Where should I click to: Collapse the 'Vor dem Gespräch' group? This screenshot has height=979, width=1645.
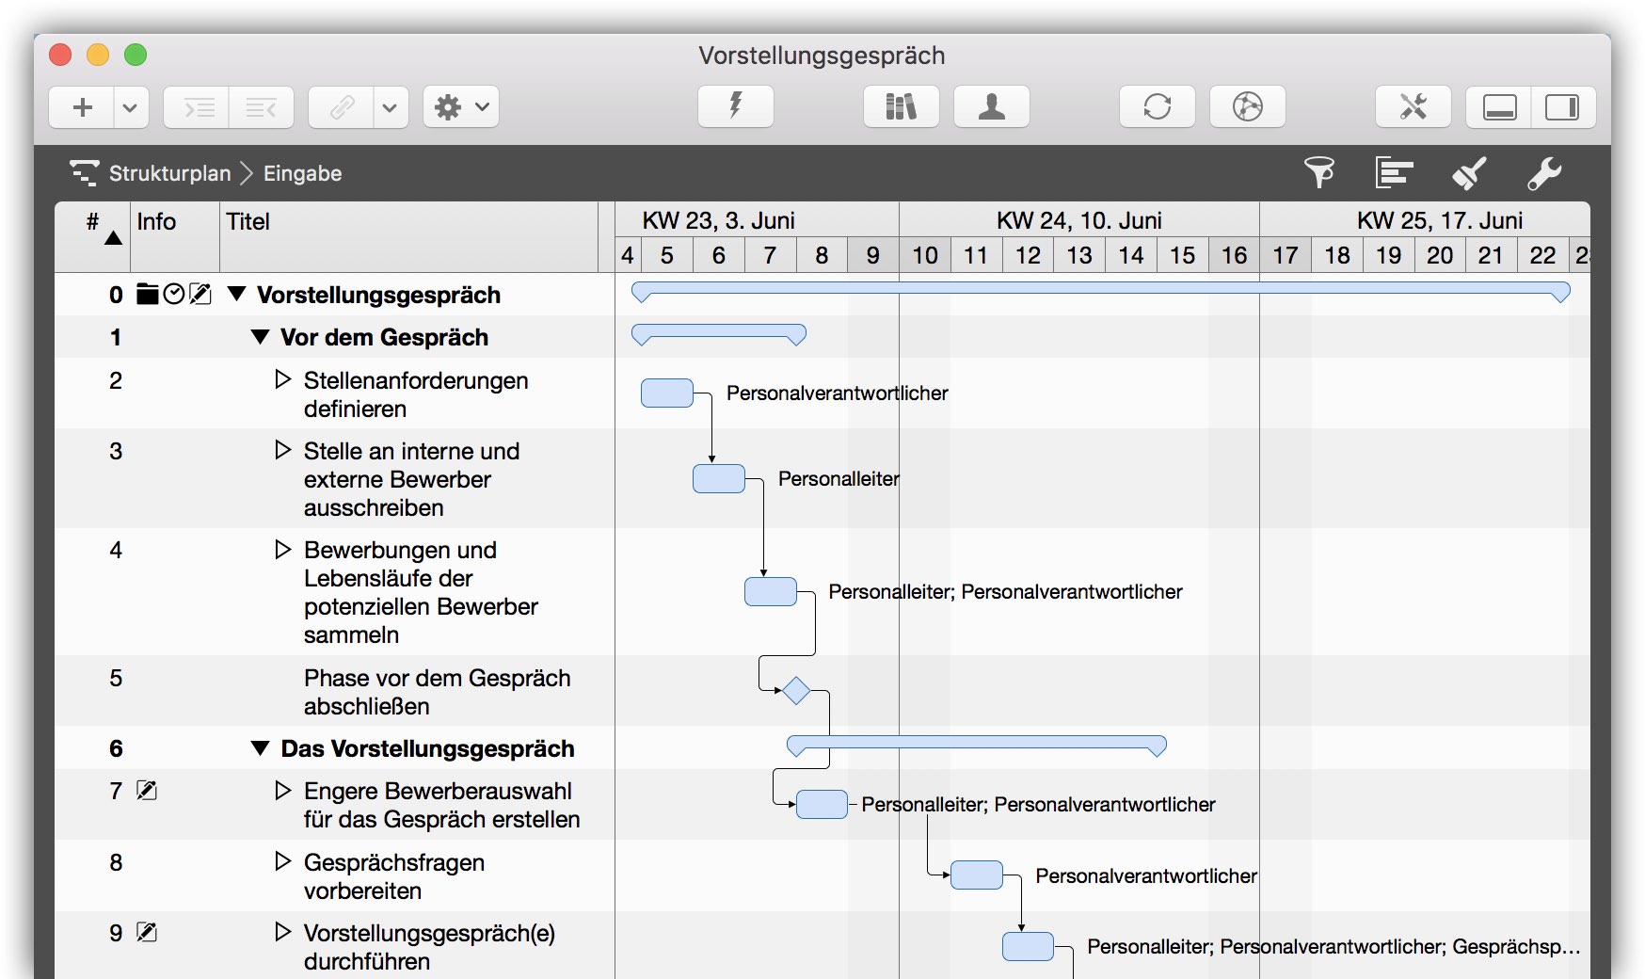261,337
